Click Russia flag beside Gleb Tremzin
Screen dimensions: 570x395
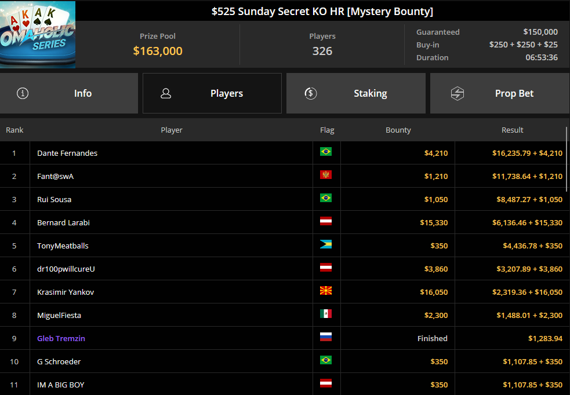(326, 337)
